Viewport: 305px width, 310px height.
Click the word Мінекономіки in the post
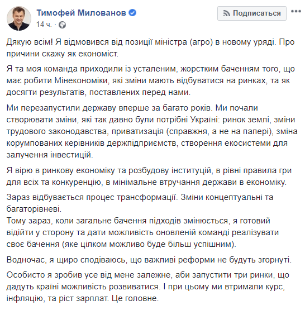(x=81, y=80)
